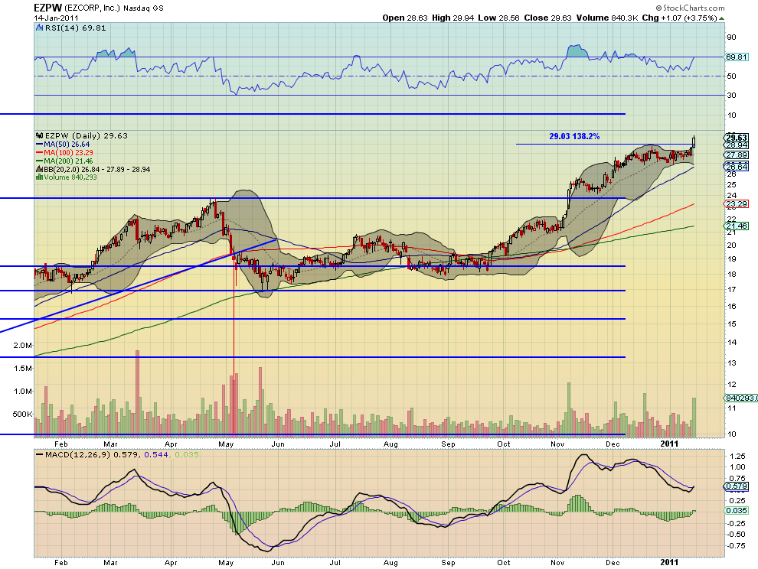Click the 0.579 MACD tag on right axis
The image size is (758, 569).
[x=737, y=486]
